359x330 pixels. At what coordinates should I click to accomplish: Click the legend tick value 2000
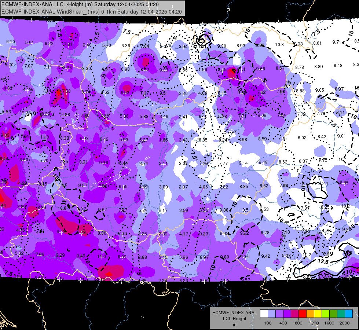345,323
